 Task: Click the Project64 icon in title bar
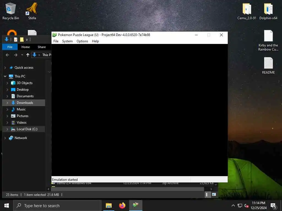pos(55,35)
